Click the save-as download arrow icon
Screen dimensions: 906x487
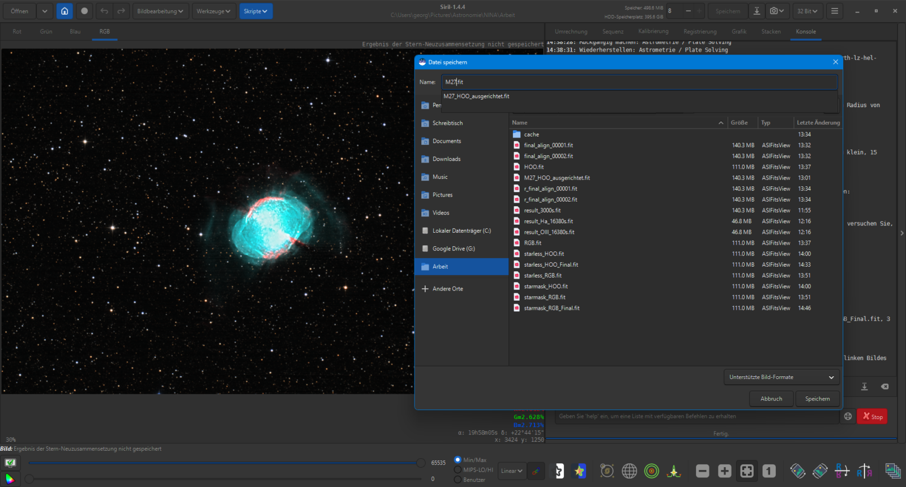coord(757,11)
